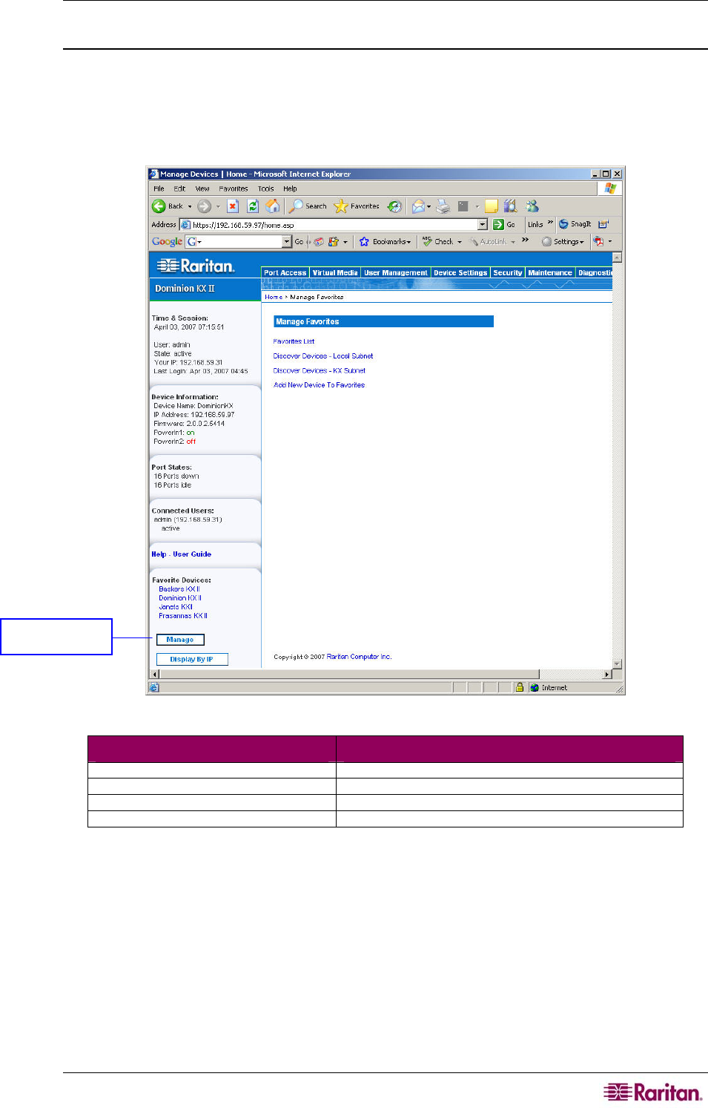Stop page loading with red X icon
The width and height of the screenshot is (708, 1108).
[233, 206]
